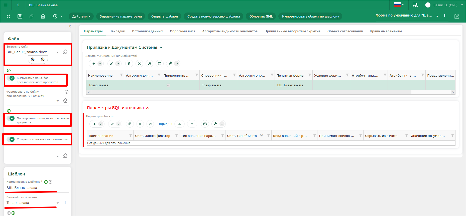Open the Опросный лист tab
Viewport: 466px width, 216px height.
coord(183,31)
